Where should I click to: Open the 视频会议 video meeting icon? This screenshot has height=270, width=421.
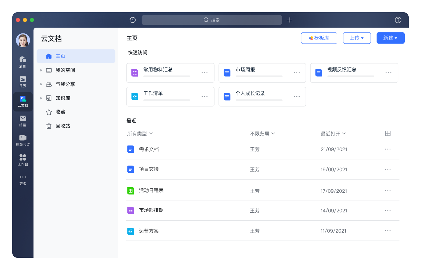pos(23,140)
